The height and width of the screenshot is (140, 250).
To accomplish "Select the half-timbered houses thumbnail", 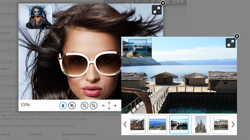I will pos(138,124).
